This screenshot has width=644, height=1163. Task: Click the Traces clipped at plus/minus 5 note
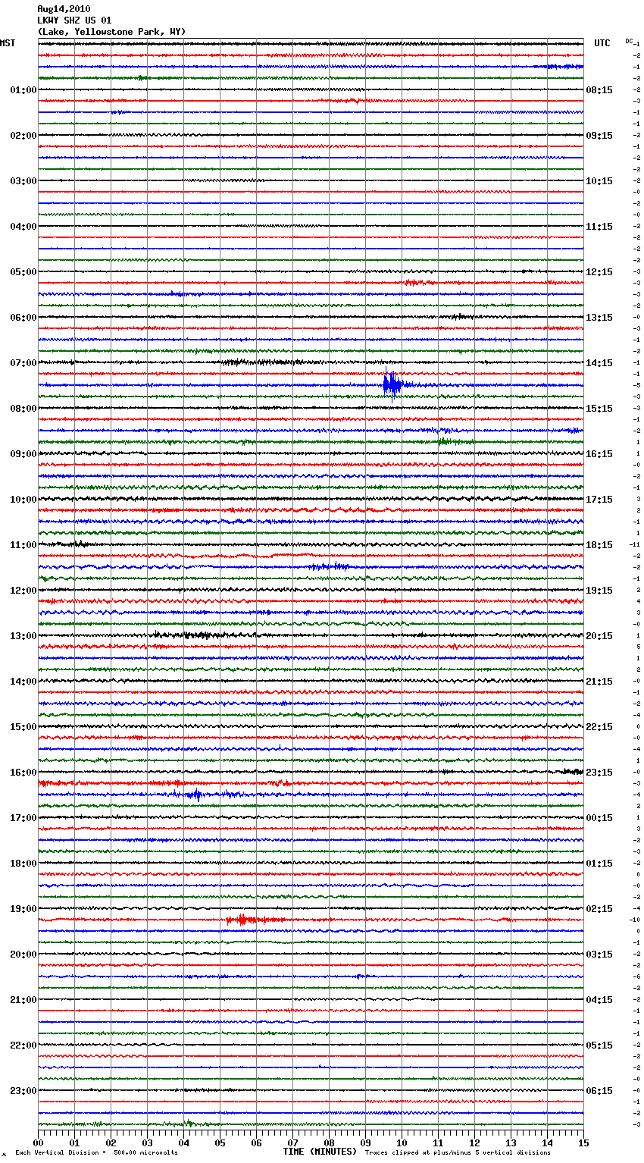(x=458, y=1152)
